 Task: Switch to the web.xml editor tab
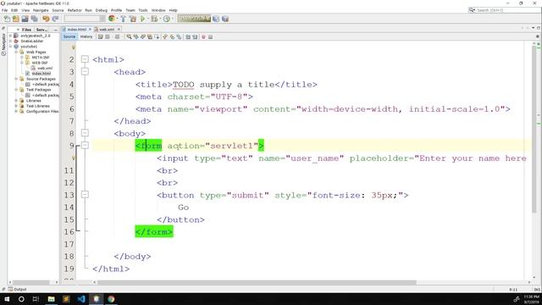(106, 30)
